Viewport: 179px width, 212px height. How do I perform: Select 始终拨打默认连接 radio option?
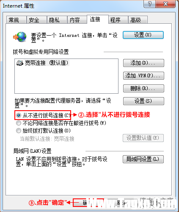click(x=19, y=131)
